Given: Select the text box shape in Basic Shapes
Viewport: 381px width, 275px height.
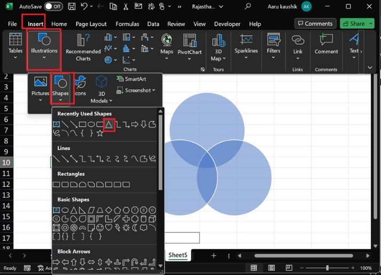Looking at the screenshot, I should coord(56,210).
